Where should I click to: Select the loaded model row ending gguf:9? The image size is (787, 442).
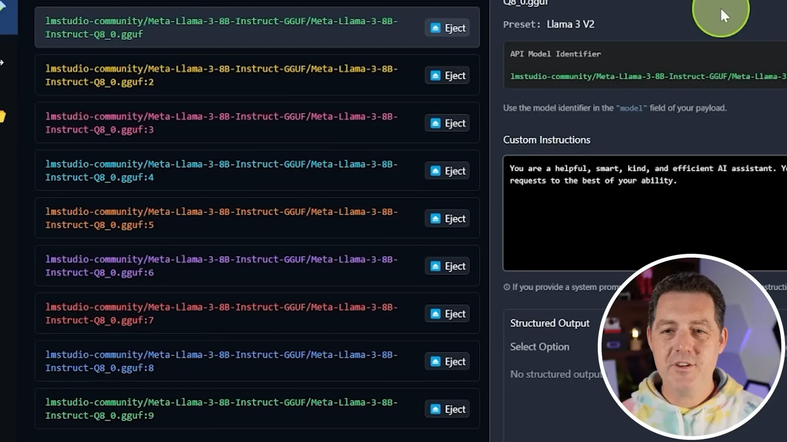point(257,409)
